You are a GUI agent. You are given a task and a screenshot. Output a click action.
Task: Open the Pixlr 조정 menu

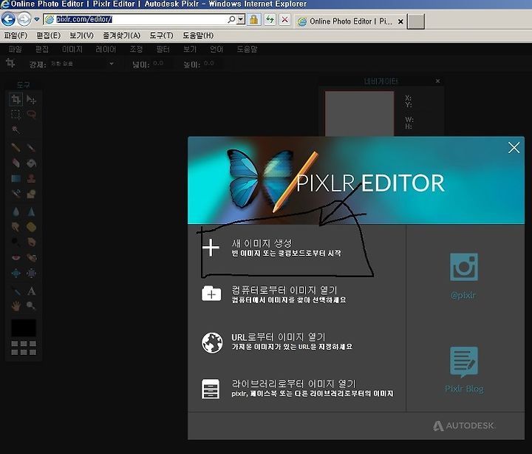136,50
